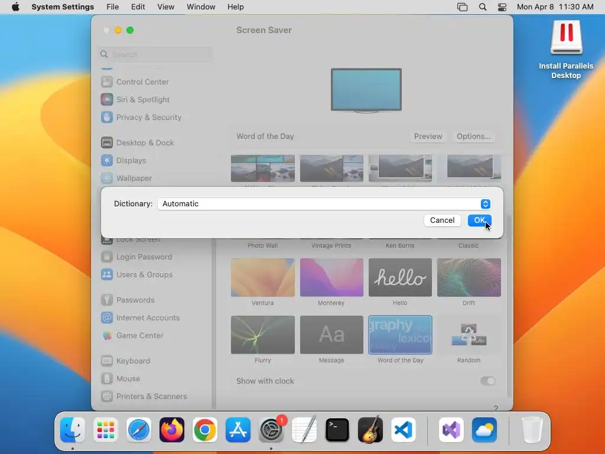605x454 pixels.
Task: Open the Edit menu
Action: 138,7
